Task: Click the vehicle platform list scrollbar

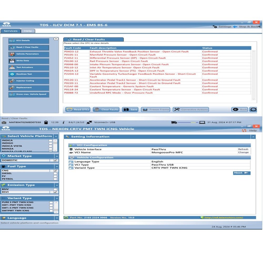Action: click(55, 145)
